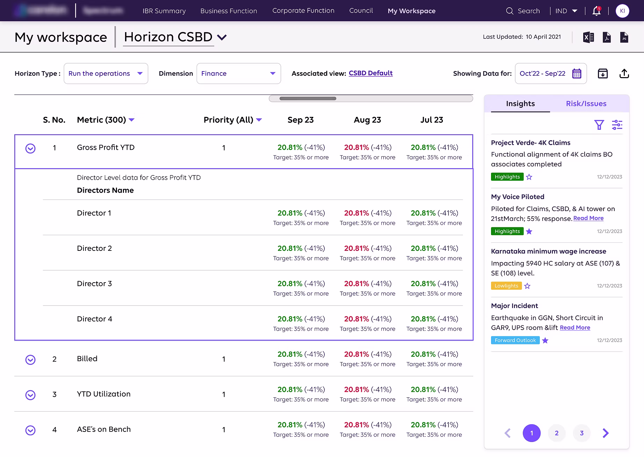The image size is (644, 457).
Task: Open the CSBD Default associated view link
Action: [371, 73]
